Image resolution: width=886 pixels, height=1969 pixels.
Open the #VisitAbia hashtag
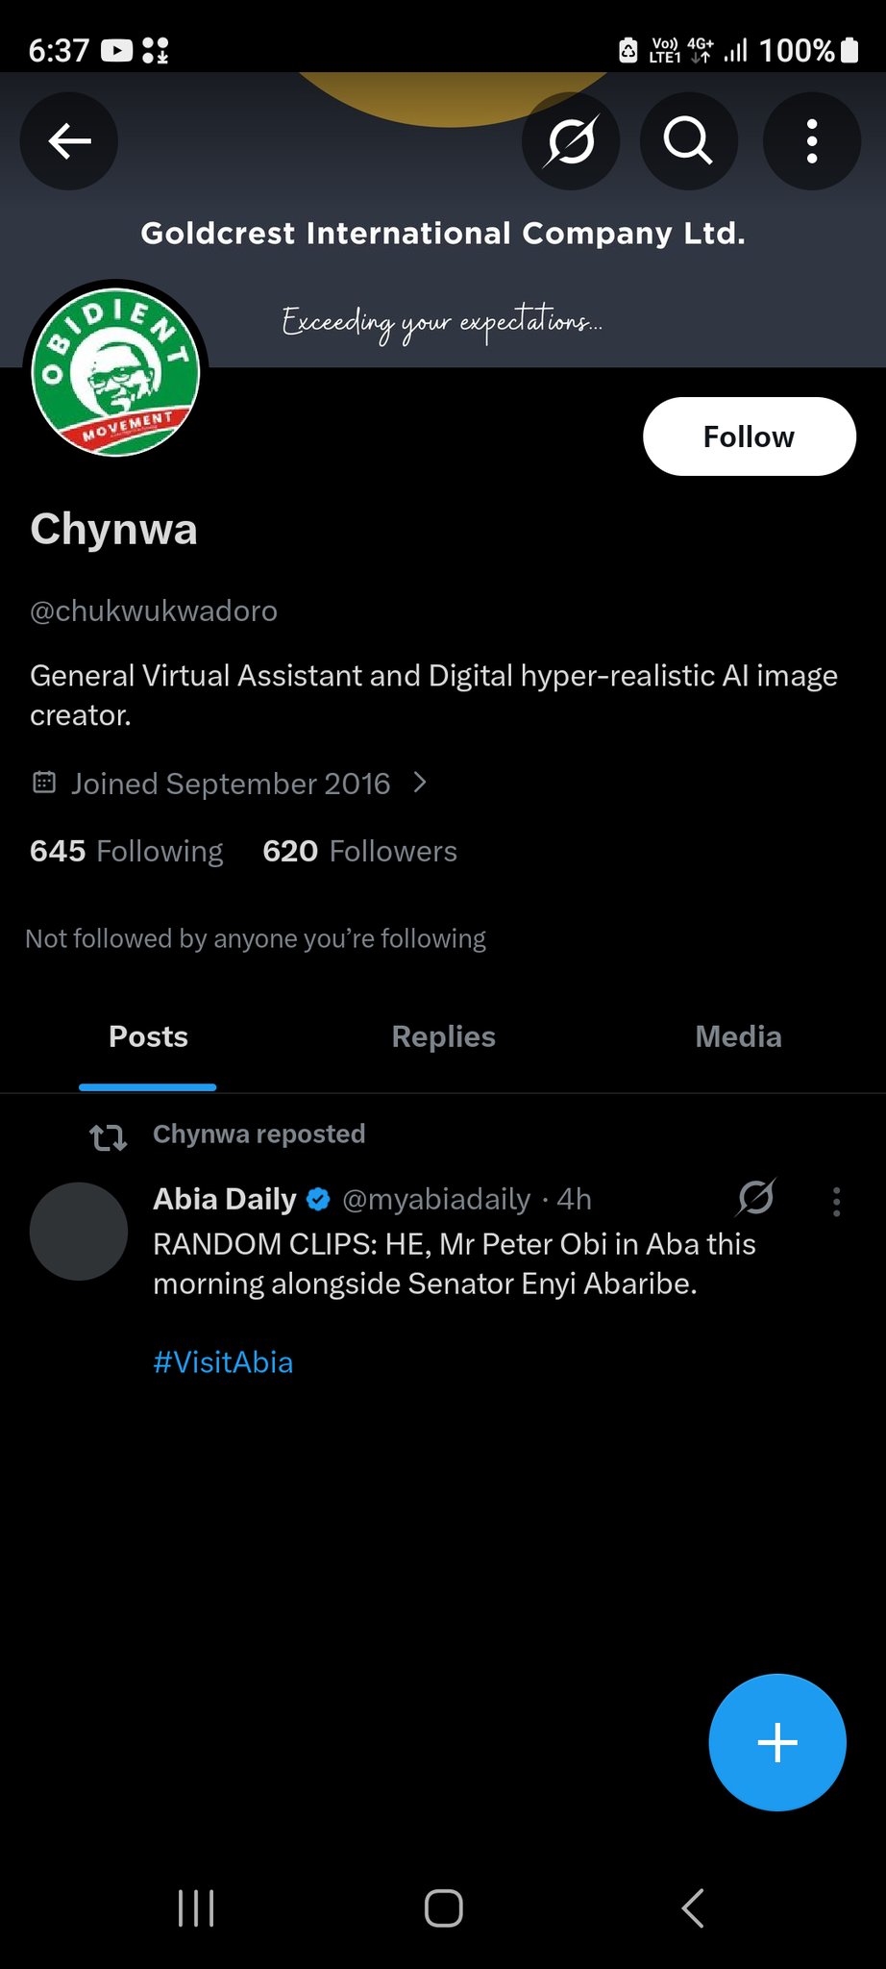pyautogui.click(x=223, y=1362)
